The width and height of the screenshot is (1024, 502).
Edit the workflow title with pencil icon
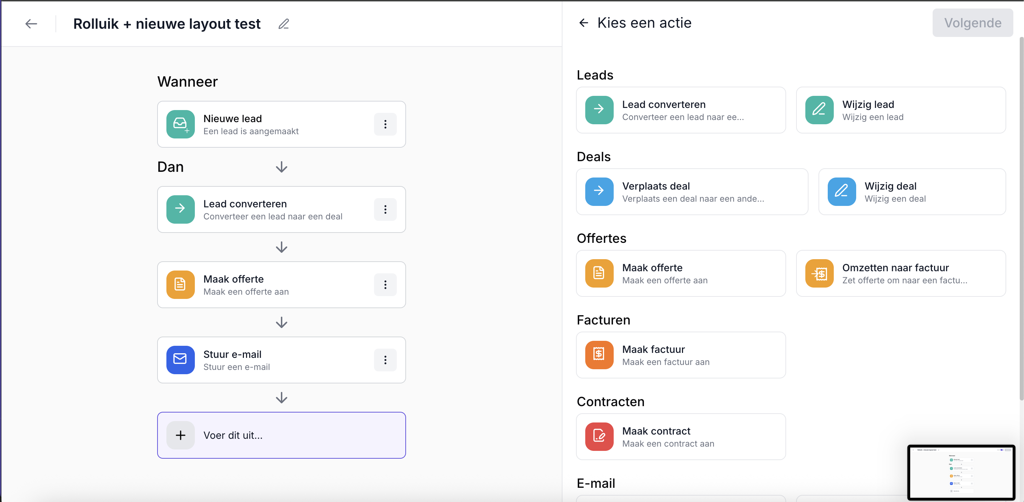tap(283, 24)
